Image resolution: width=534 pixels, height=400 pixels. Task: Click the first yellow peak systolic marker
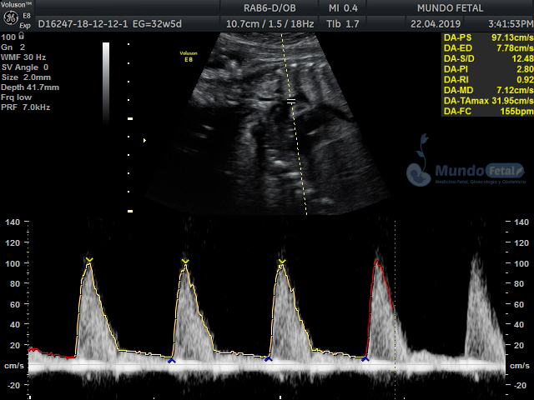coord(89,261)
